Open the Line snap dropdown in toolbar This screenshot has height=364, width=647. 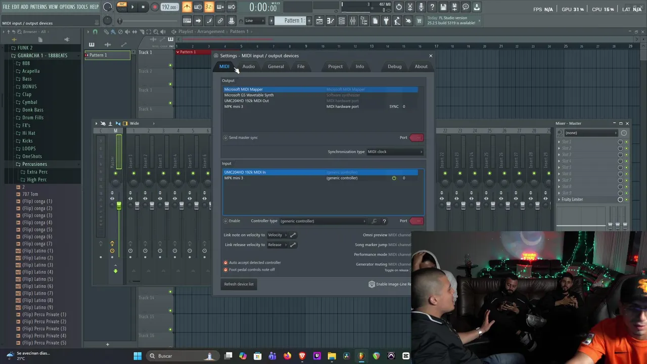pyautogui.click(x=255, y=21)
